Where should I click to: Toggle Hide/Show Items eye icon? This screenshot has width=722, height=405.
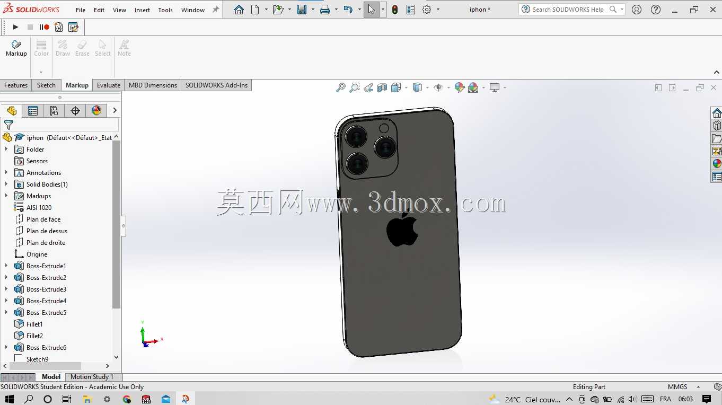click(438, 87)
